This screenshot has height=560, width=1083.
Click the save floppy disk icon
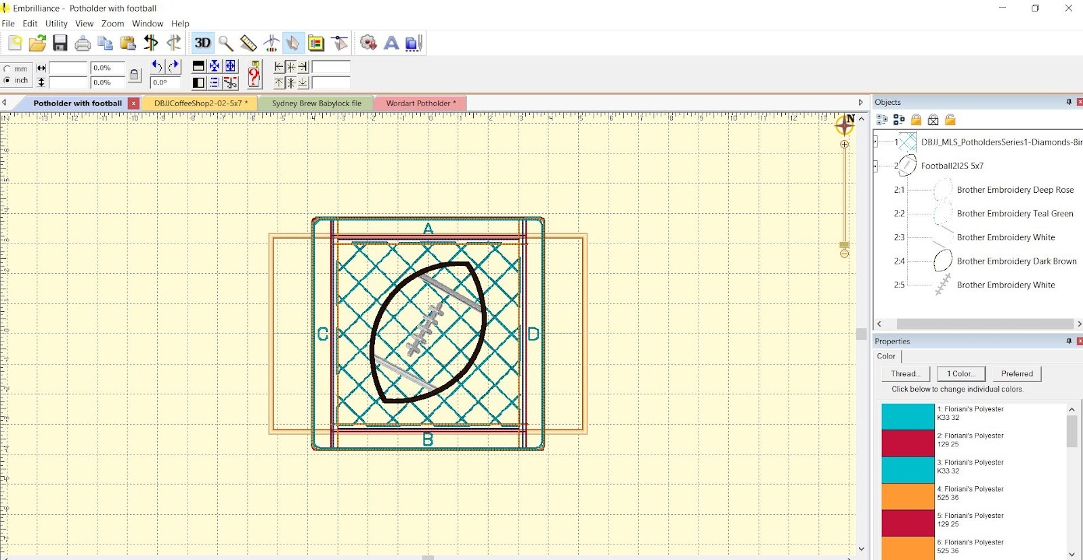point(60,43)
